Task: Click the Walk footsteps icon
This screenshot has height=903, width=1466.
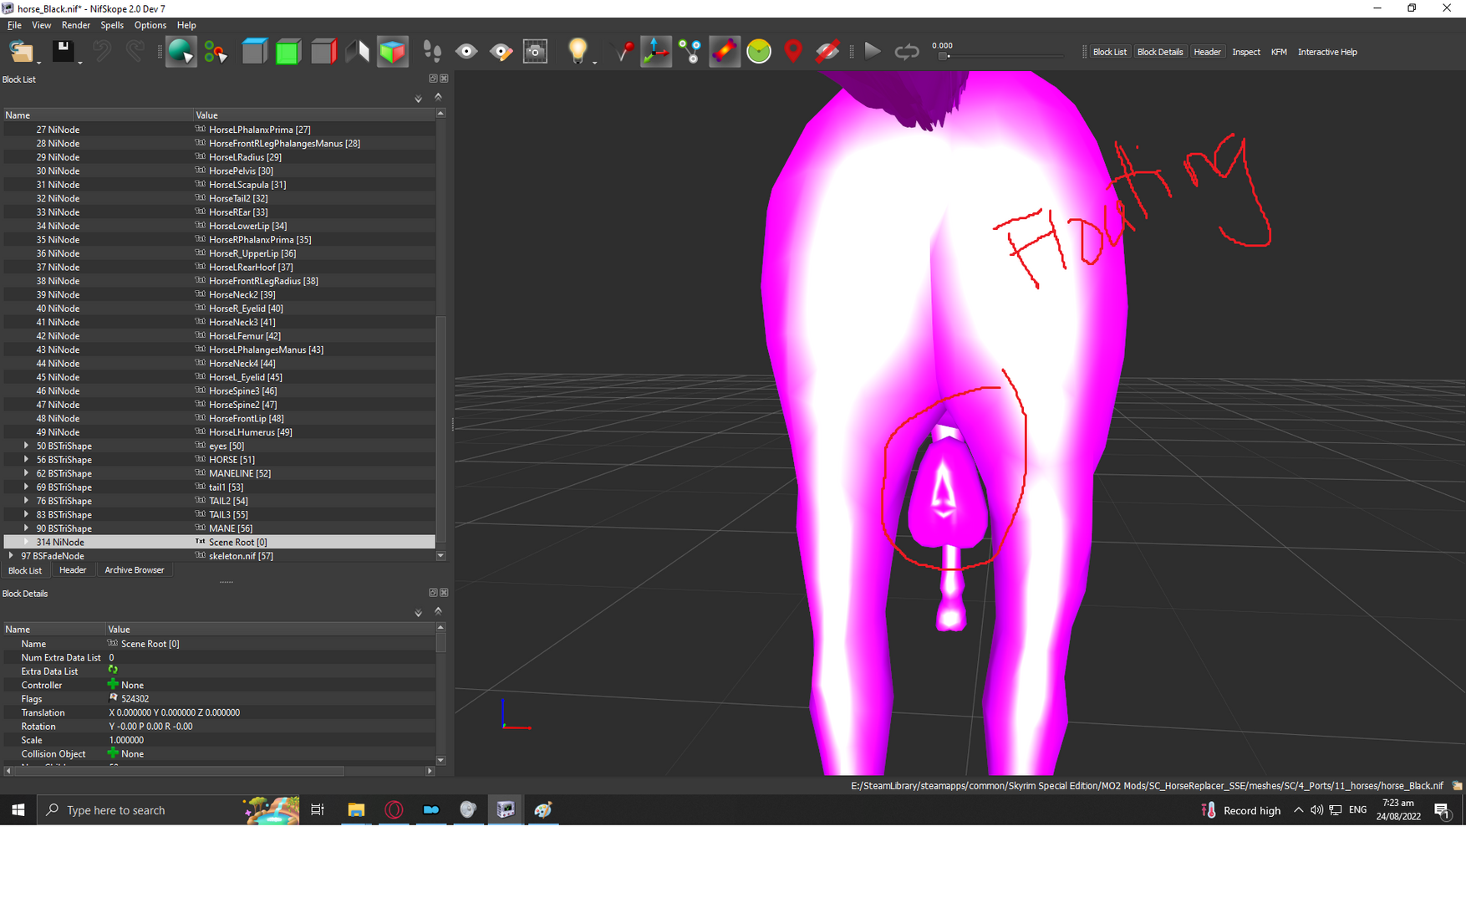Action: pyautogui.click(x=432, y=52)
